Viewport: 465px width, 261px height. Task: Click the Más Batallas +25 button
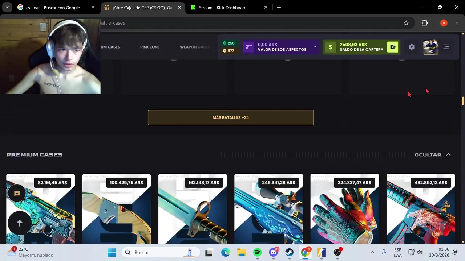231,117
